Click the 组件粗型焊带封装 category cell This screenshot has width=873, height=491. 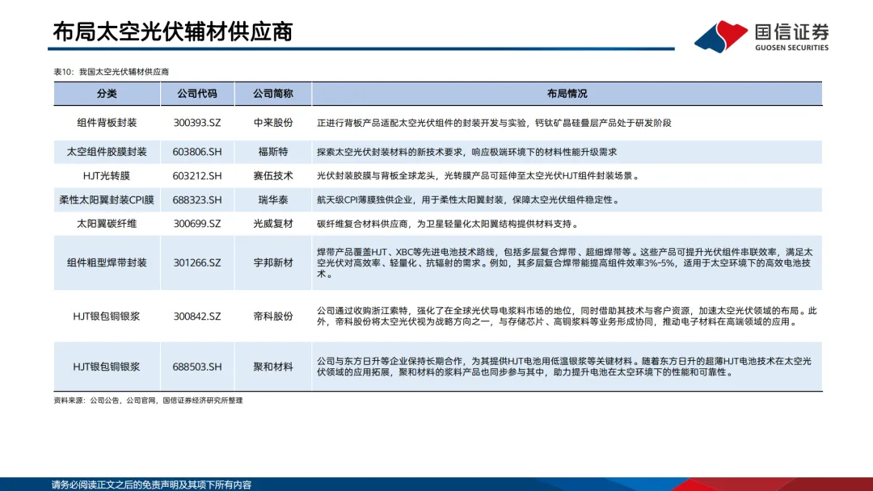[107, 262]
